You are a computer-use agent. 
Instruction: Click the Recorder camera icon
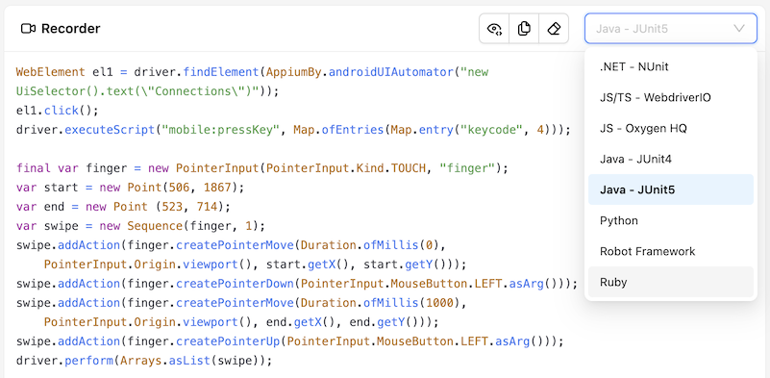28,29
